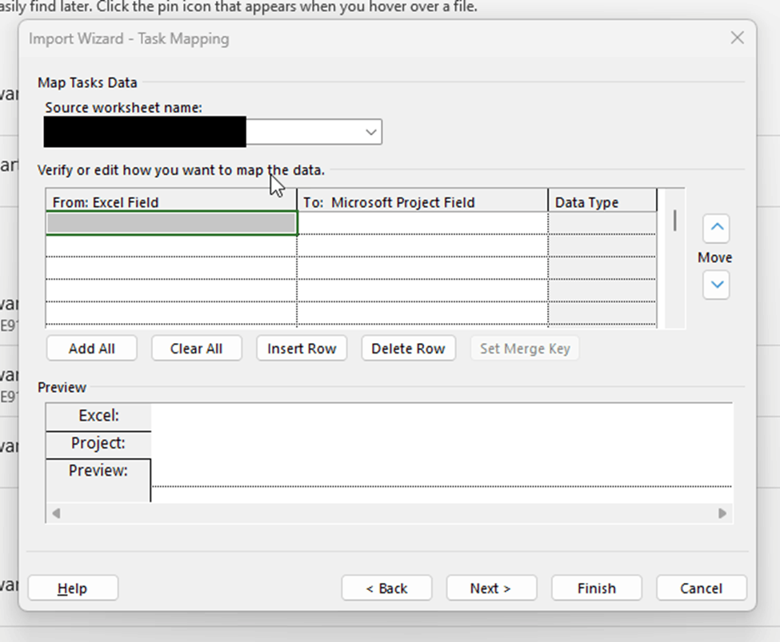Finish the Import Wizard
The width and height of the screenshot is (780, 642).
coord(596,588)
